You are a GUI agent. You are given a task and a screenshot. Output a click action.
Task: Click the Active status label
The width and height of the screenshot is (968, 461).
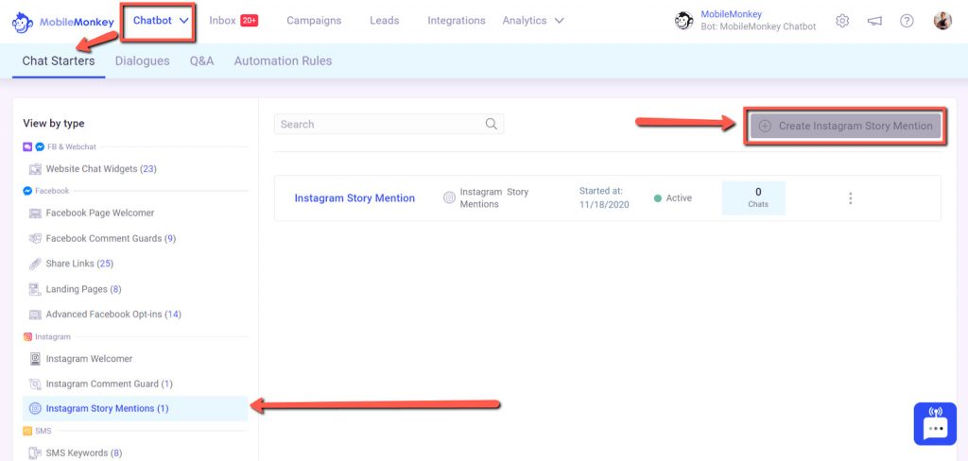(679, 198)
